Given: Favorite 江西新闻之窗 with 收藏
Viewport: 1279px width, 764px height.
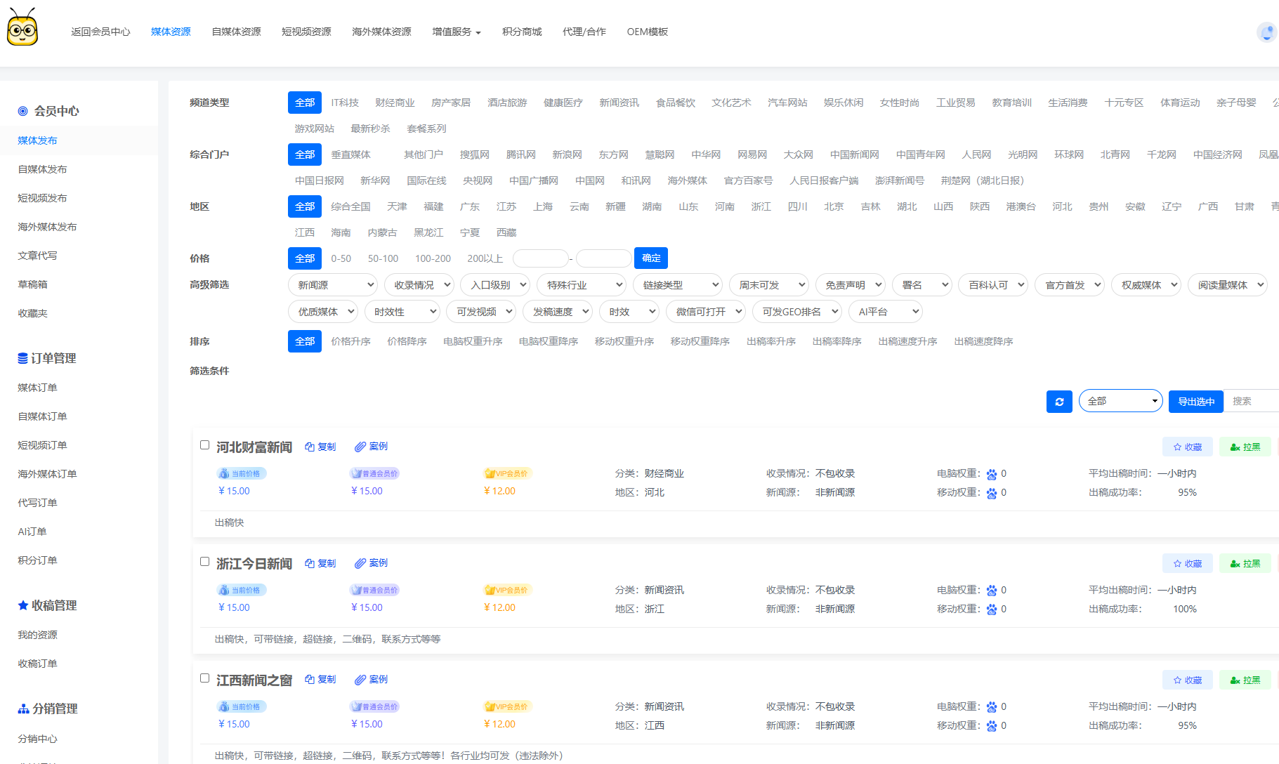Looking at the screenshot, I should pyautogui.click(x=1188, y=680).
